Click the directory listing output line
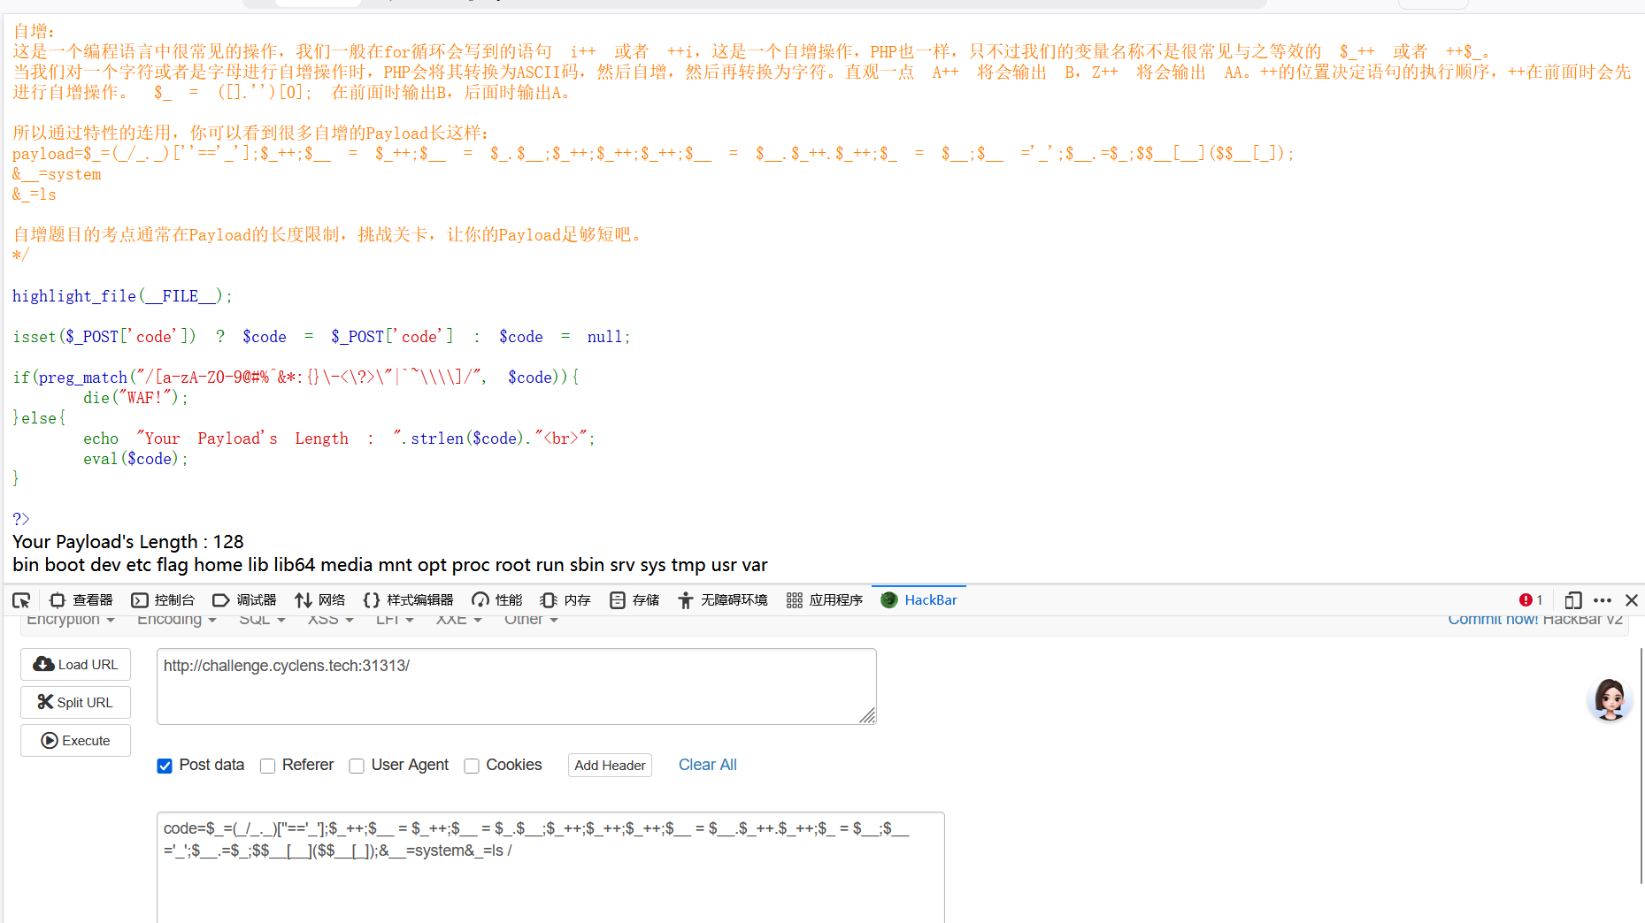 (x=390, y=565)
